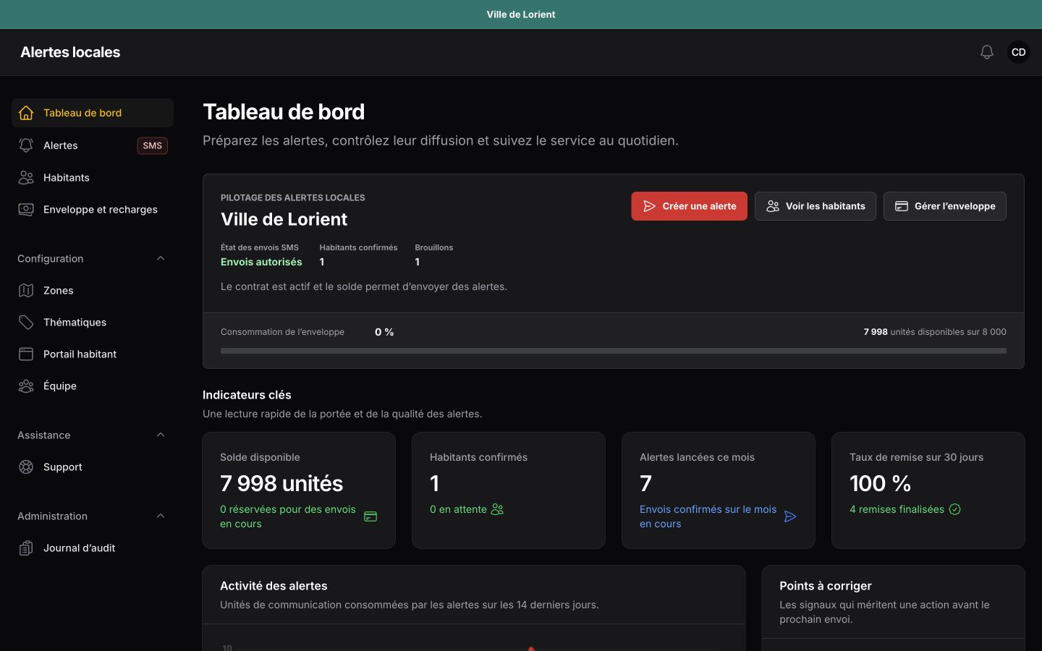
Task: Click the people icon next to 0 en attente
Action: tap(497, 509)
